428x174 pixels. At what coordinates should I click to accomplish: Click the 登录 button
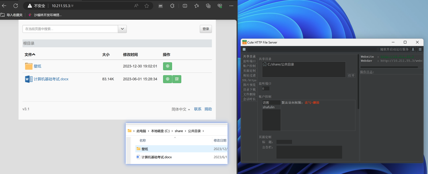(206, 29)
